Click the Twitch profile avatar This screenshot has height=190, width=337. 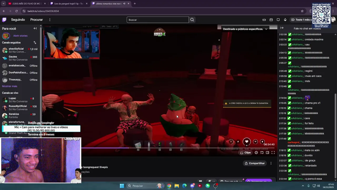pos(333,20)
